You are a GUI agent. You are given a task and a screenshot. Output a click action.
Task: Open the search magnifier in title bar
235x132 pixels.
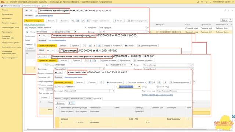pos(211,2)
